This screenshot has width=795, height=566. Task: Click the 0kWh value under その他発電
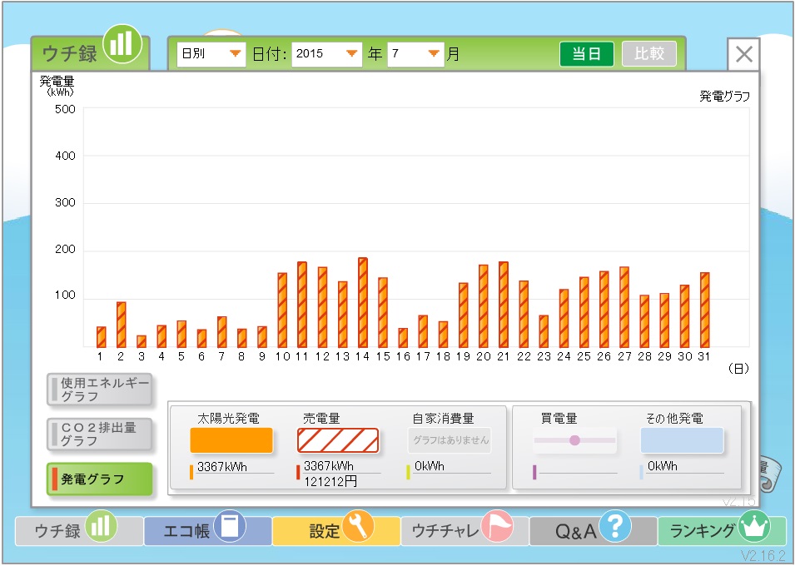pos(662,465)
